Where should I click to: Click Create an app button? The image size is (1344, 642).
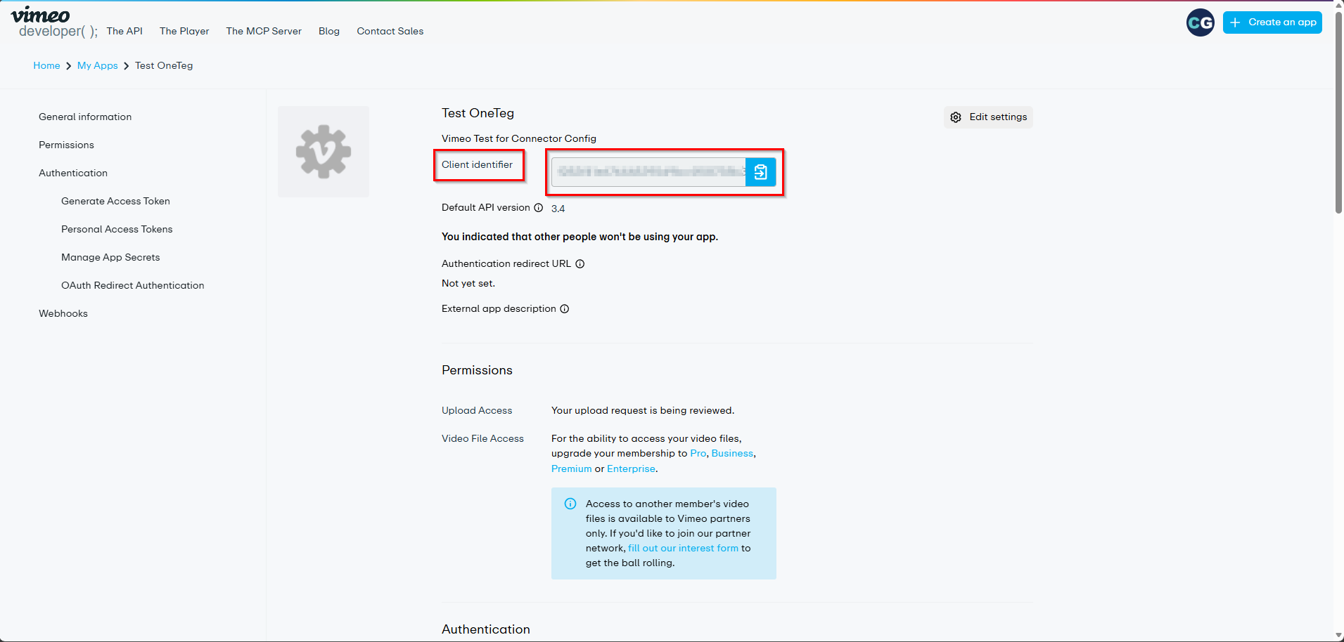(1272, 22)
